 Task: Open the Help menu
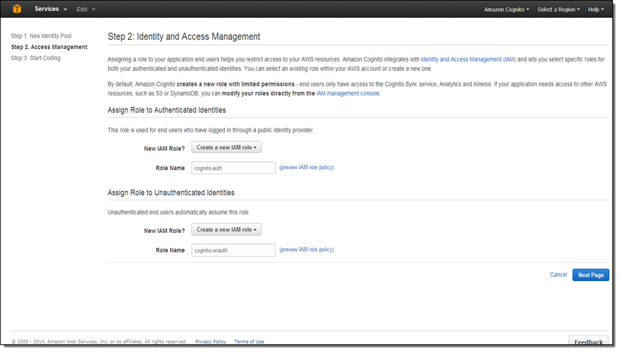(596, 10)
